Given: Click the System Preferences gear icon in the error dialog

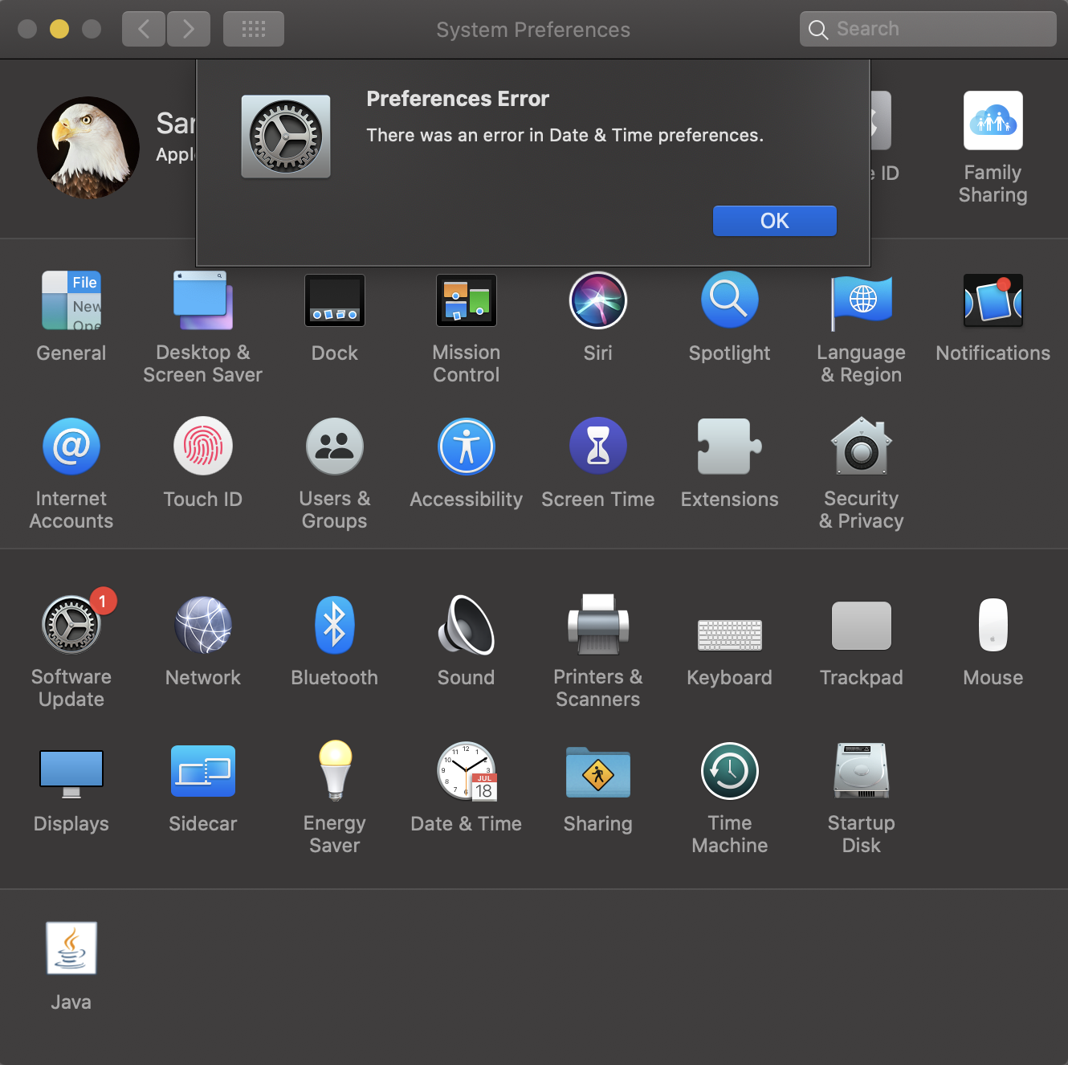Looking at the screenshot, I should (x=286, y=137).
